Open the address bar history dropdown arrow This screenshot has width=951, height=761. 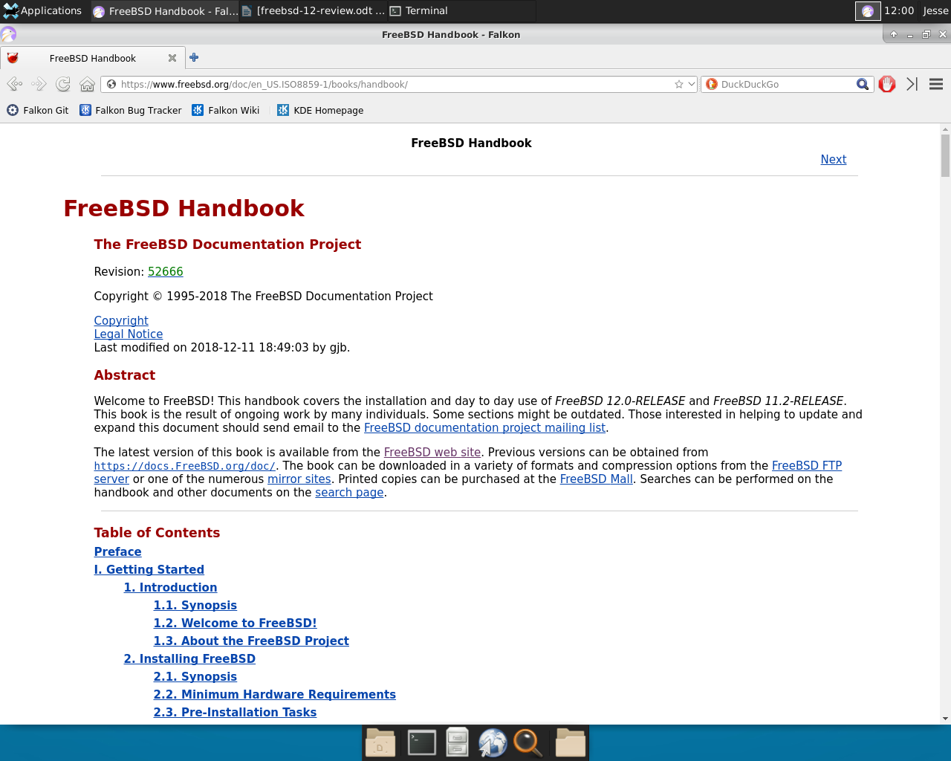692,84
